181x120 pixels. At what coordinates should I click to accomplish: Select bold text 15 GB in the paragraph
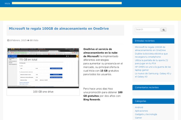[104, 71]
